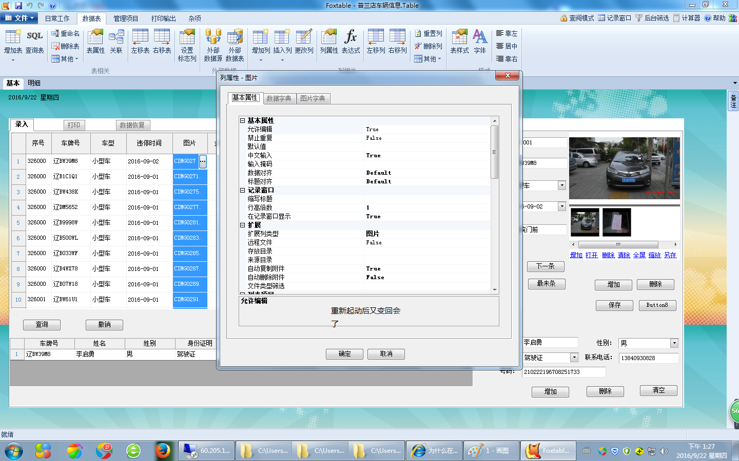Click the 左移列 icon
Image resolution: width=739 pixels, height=461 pixels.
click(376, 42)
